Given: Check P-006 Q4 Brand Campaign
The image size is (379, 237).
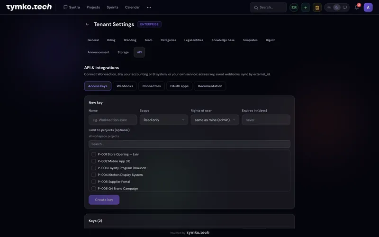Looking at the screenshot, I should coord(93,188).
